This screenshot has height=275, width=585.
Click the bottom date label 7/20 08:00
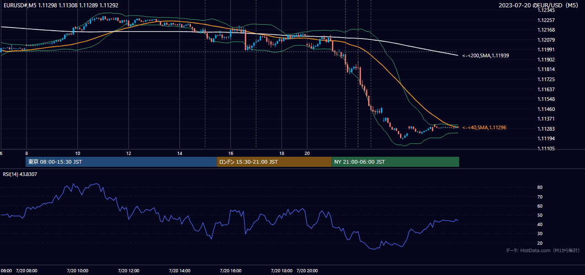coord(27,271)
